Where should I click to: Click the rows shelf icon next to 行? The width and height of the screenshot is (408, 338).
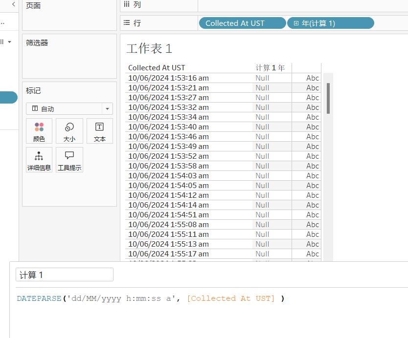127,22
